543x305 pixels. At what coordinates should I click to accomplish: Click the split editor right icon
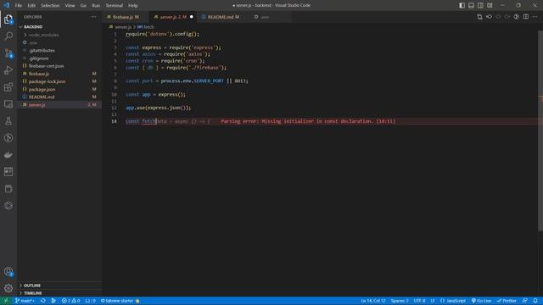526,17
